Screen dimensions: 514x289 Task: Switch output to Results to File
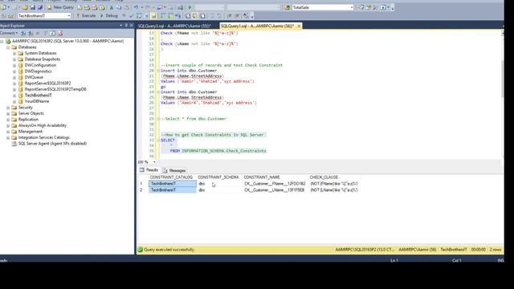point(202,15)
